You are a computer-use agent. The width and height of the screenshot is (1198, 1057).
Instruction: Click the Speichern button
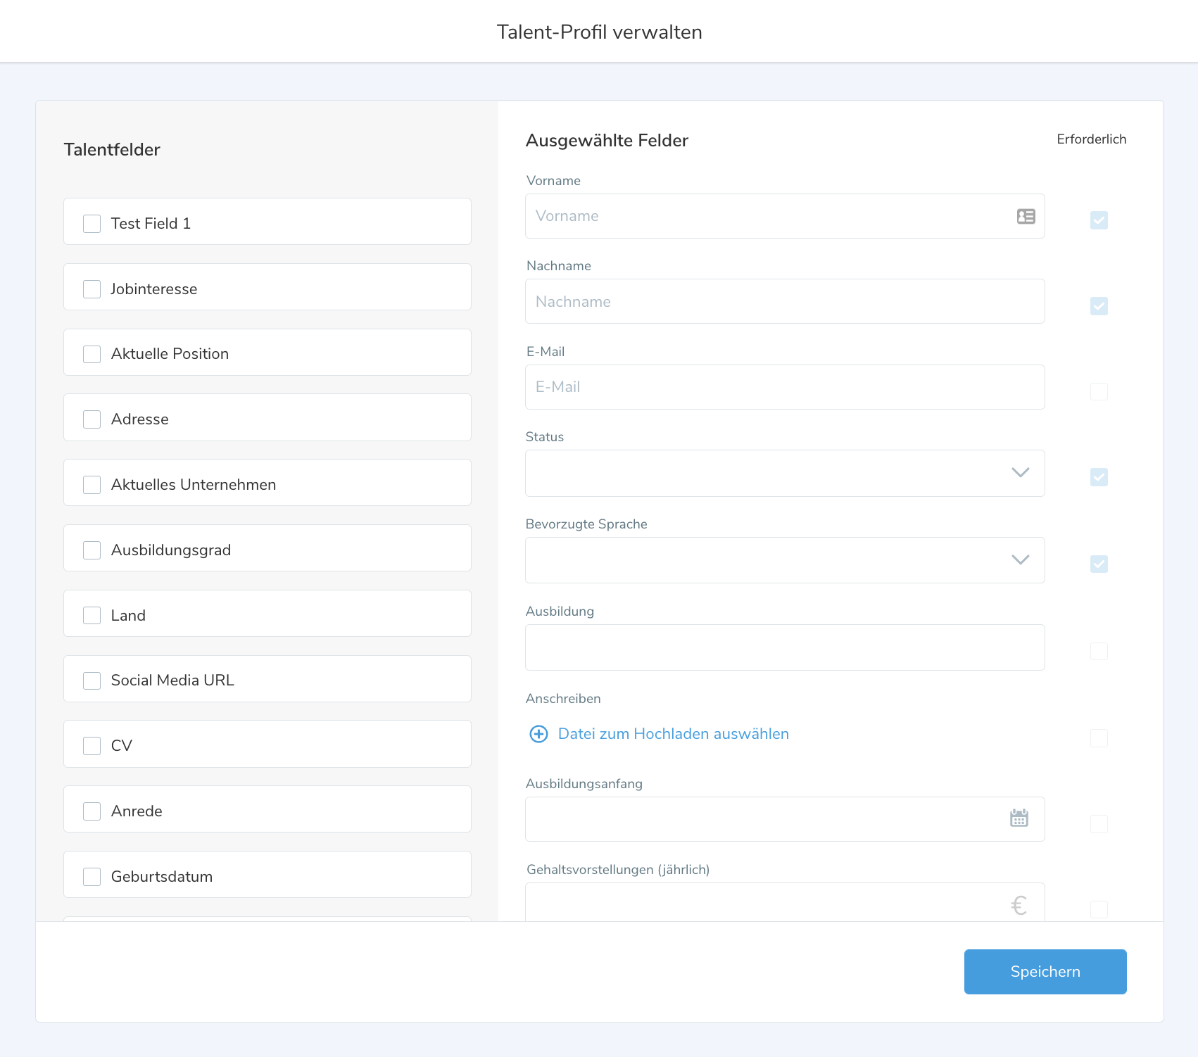click(1045, 971)
